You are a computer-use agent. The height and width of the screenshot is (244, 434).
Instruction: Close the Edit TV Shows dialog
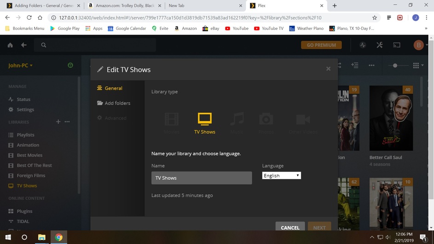coord(328,69)
